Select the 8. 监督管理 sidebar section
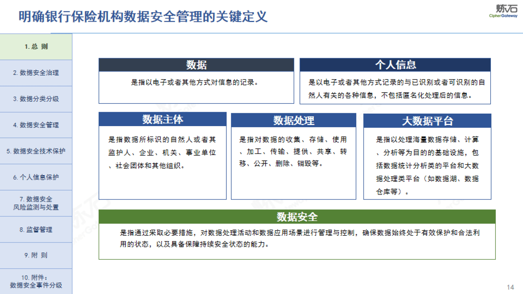Viewport: 523px width, 294px height. click(36, 230)
